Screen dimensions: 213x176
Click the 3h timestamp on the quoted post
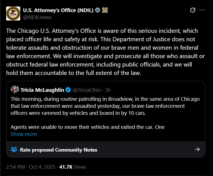(108, 90)
